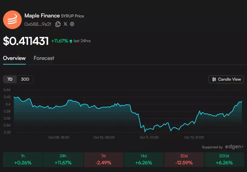Select the Overview tab
This screenshot has height=172, width=247.
[14, 58]
